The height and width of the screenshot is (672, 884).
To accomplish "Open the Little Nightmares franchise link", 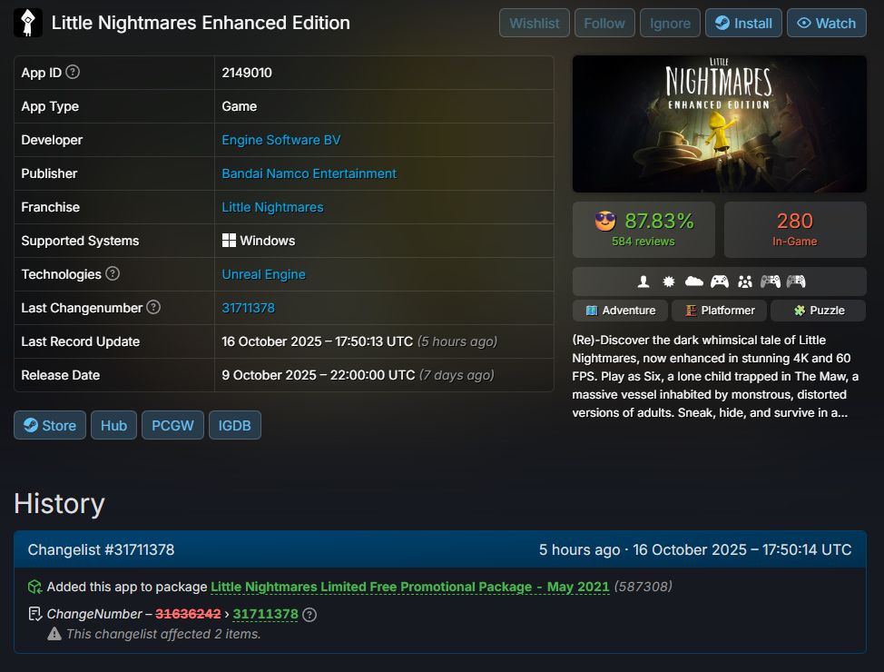I will click(x=272, y=207).
